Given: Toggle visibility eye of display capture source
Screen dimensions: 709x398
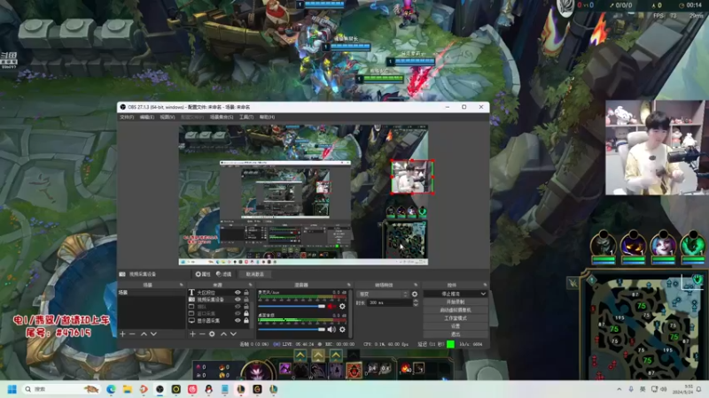Looking at the screenshot, I should [238, 320].
